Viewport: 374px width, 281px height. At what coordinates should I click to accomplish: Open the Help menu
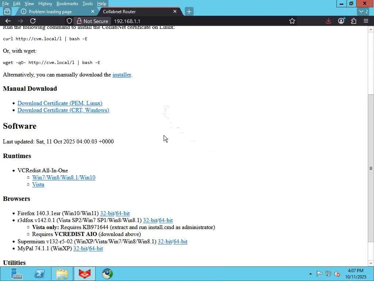tap(102, 4)
